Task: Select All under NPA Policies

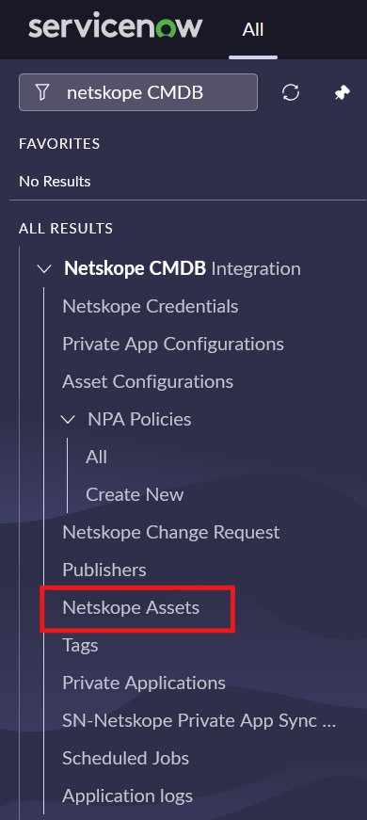Action: [96, 457]
